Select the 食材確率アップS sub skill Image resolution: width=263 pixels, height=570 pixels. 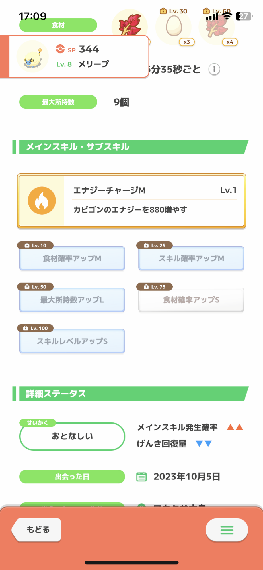(x=191, y=300)
